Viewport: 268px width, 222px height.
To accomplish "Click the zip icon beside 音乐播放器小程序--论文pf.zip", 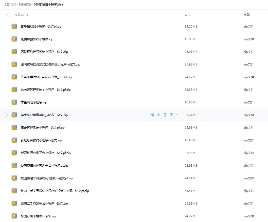I will (14, 26).
